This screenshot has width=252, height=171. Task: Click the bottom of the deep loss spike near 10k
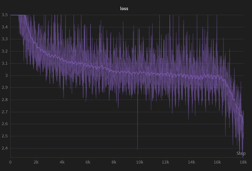pos(137,149)
